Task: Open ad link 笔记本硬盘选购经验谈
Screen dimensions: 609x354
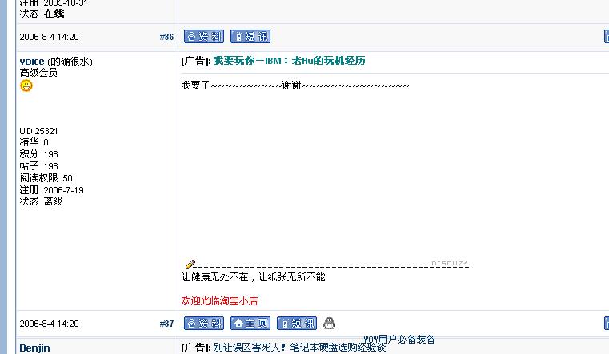Action: pos(299,348)
